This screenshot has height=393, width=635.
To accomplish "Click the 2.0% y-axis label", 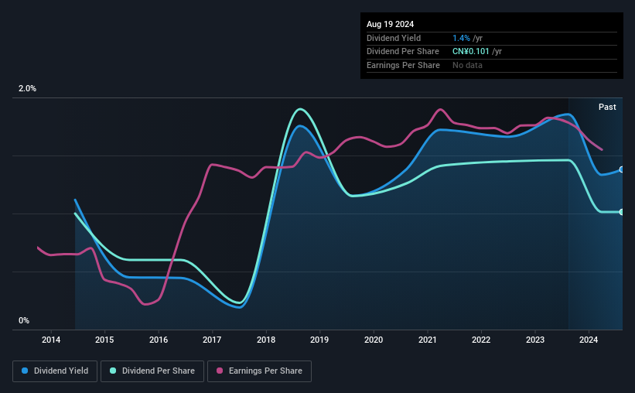I will point(27,88).
